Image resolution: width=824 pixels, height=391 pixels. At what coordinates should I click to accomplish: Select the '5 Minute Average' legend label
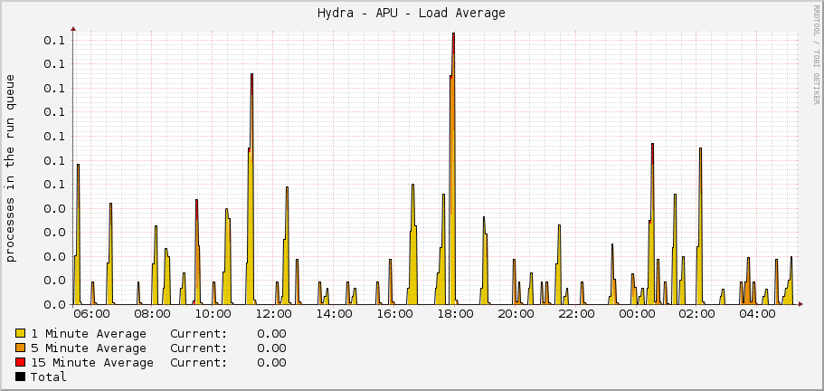pyautogui.click(x=89, y=348)
